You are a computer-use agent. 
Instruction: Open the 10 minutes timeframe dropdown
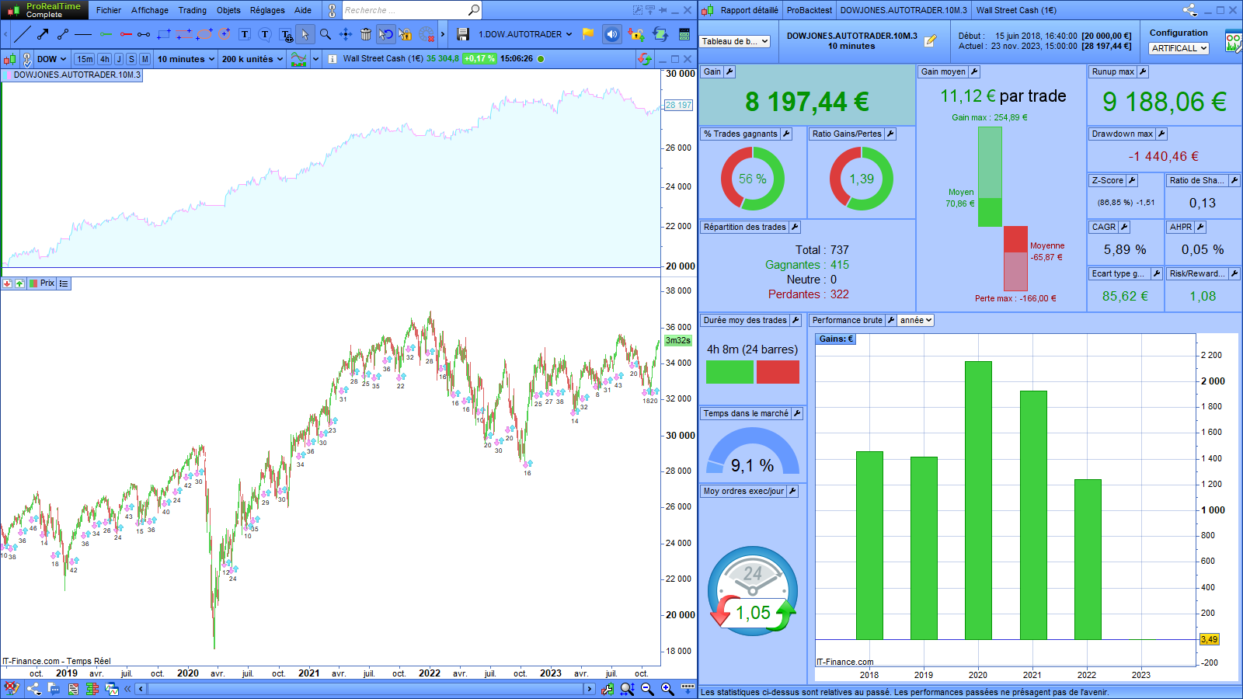point(186,59)
